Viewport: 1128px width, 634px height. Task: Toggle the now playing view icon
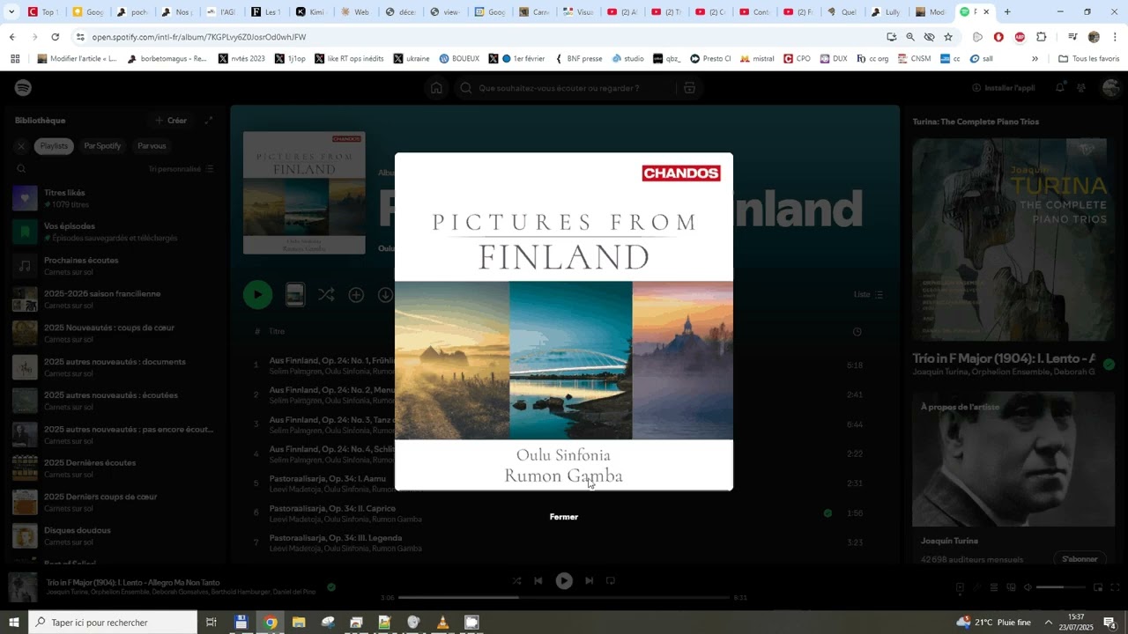pyautogui.click(x=960, y=587)
